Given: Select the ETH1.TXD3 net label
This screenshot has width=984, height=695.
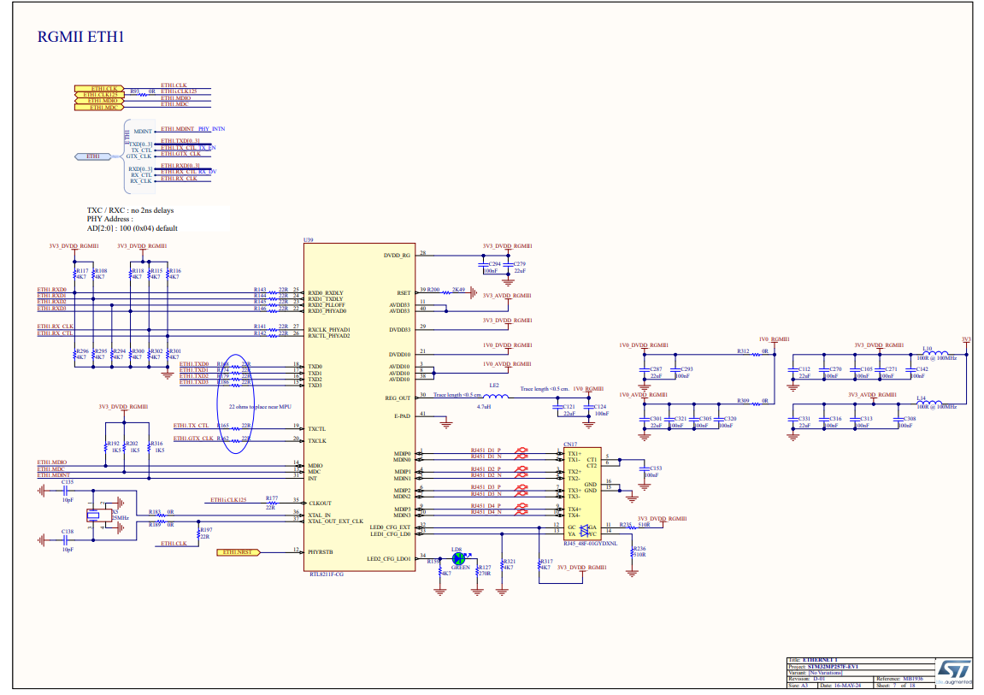Looking at the screenshot, I should (194, 382).
